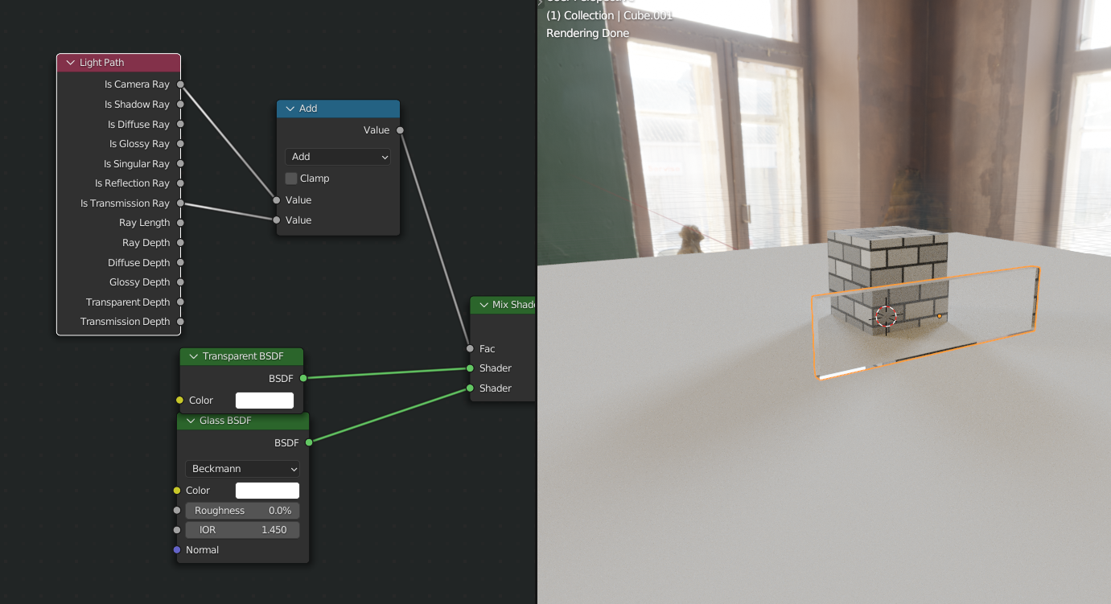The width and height of the screenshot is (1111, 604).
Task: Click the Transparent Depth output socket
Action: [x=180, y=302]
